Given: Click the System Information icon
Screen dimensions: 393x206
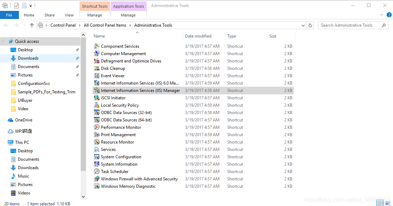Looking at the screenshot, I should point(96,164).
